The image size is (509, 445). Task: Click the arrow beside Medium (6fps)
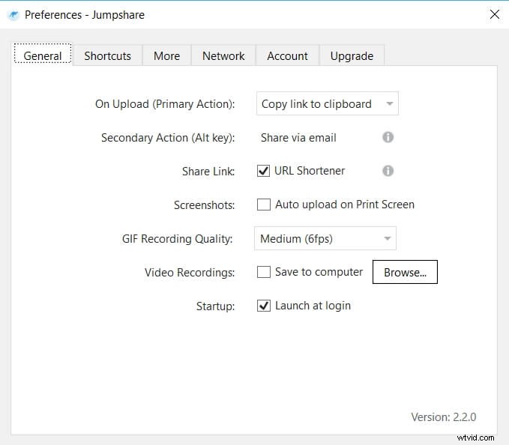387,239
